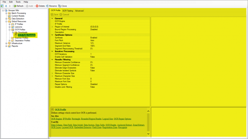Click the Global Resources folder icon
Viewport: 248px width, 139px height.
pyautogui.click(x=9, y=21)
